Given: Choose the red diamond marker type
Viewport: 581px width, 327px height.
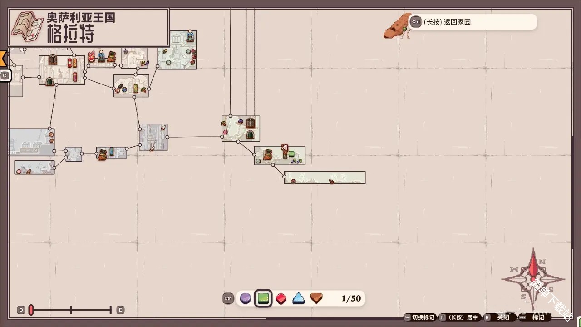Looking at the screenshot, I should point(281,298).
